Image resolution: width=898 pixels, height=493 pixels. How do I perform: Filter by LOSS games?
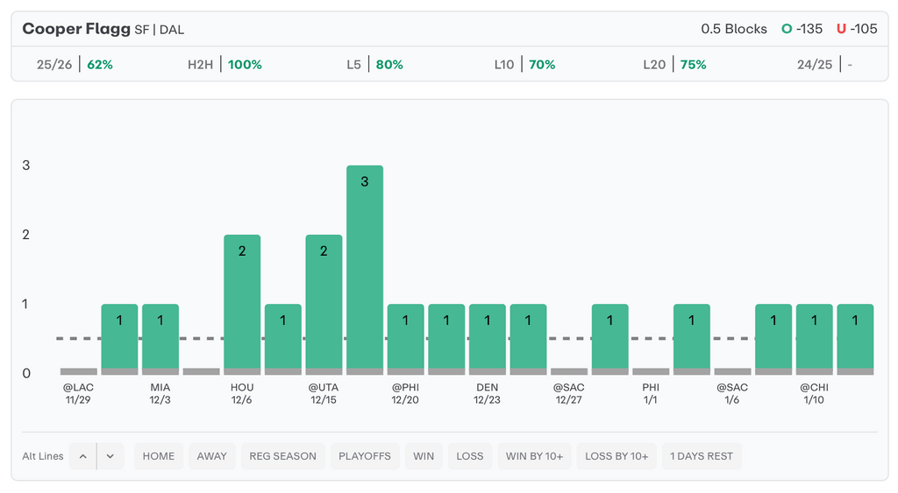[470, 456]
